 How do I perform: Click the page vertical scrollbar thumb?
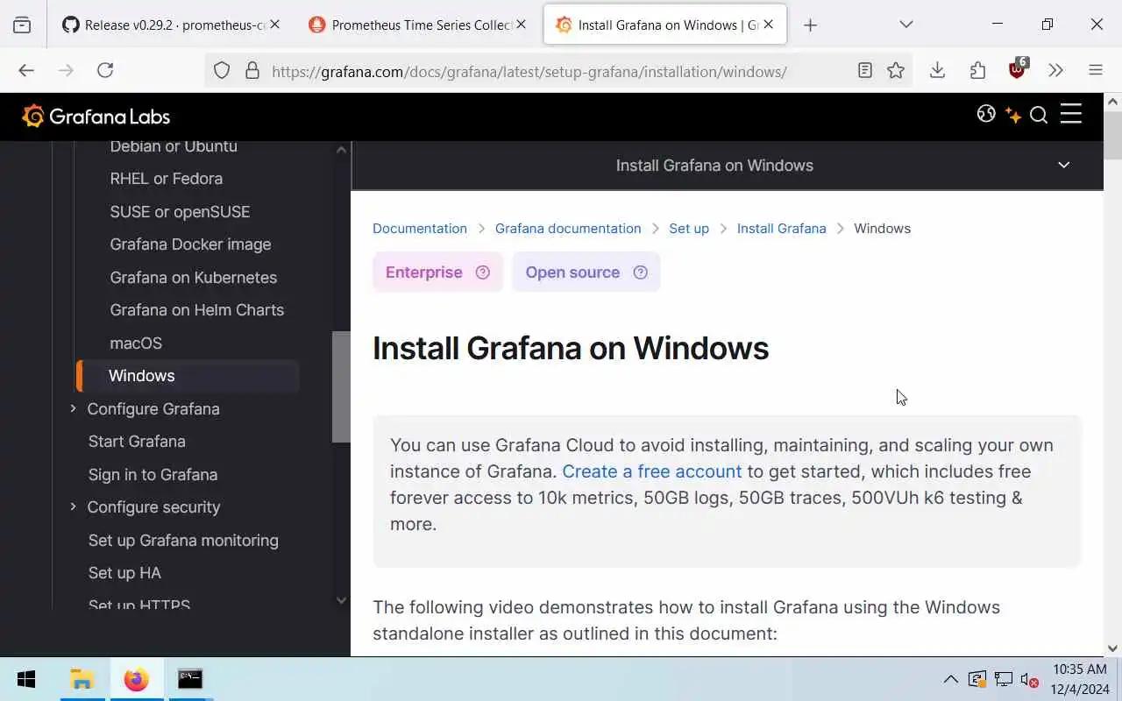point(1113,135)
